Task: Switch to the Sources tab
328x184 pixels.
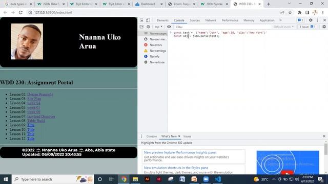Action: [195, 20]
